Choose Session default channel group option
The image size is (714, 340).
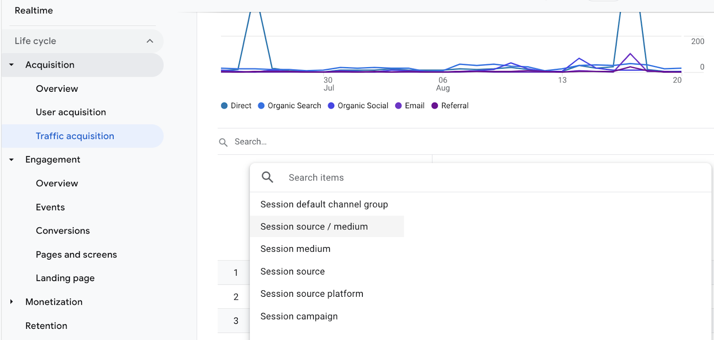point(324,204)
